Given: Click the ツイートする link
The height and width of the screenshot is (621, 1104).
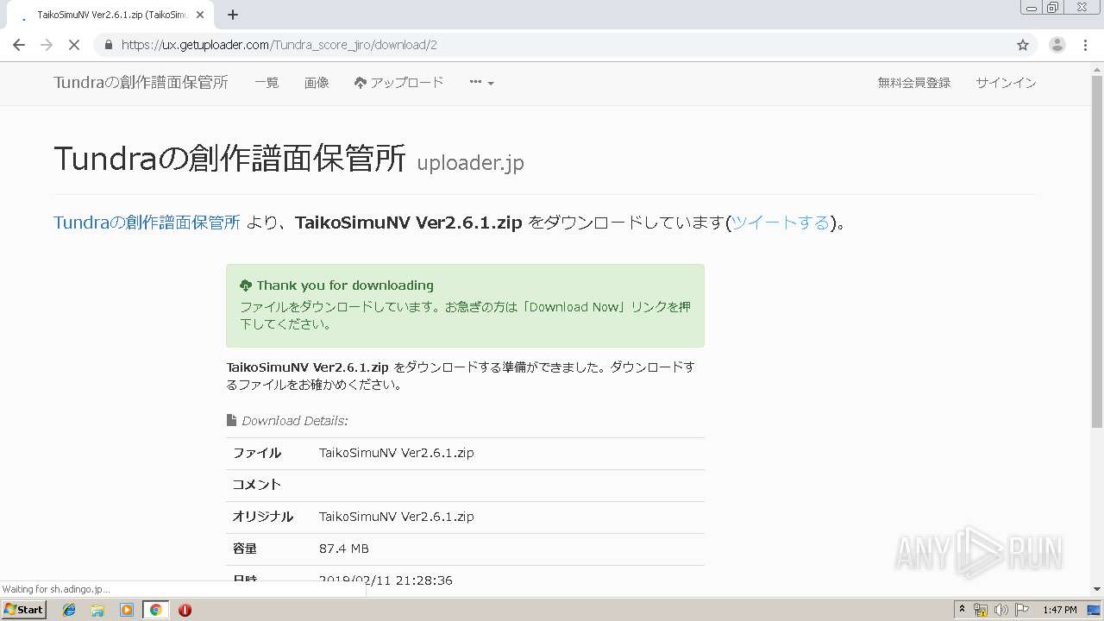Looking at the screenshot, I should (780, 223).
